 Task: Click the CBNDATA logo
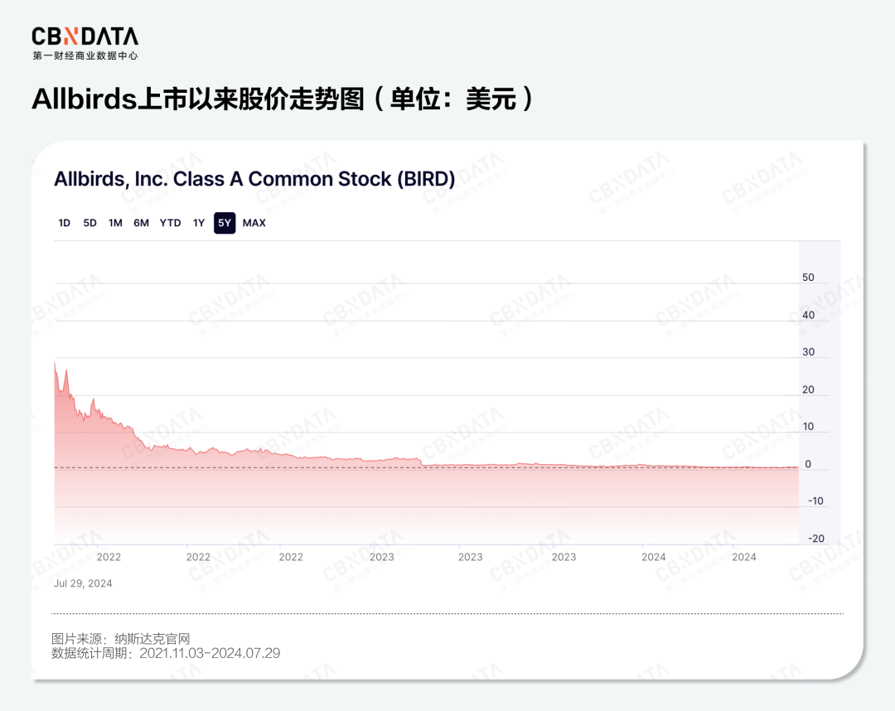point(85,41)
